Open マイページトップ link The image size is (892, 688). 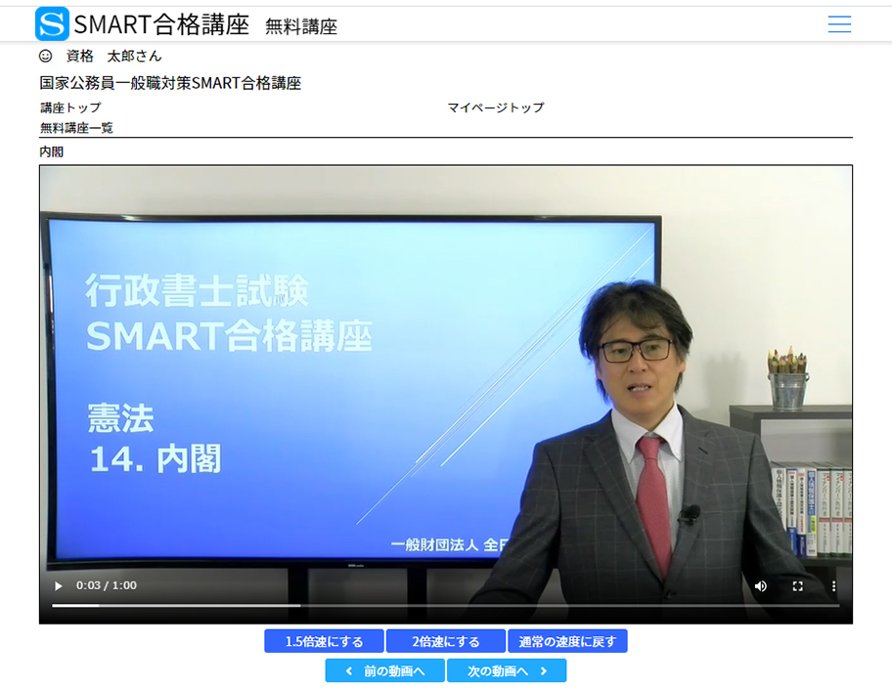(x=496, y=107)
